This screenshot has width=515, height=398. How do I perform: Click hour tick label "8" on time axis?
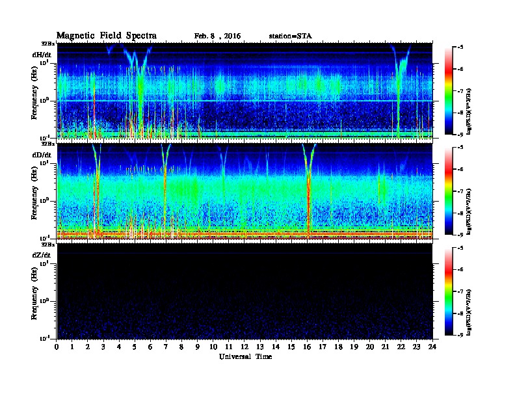[181, 347]
